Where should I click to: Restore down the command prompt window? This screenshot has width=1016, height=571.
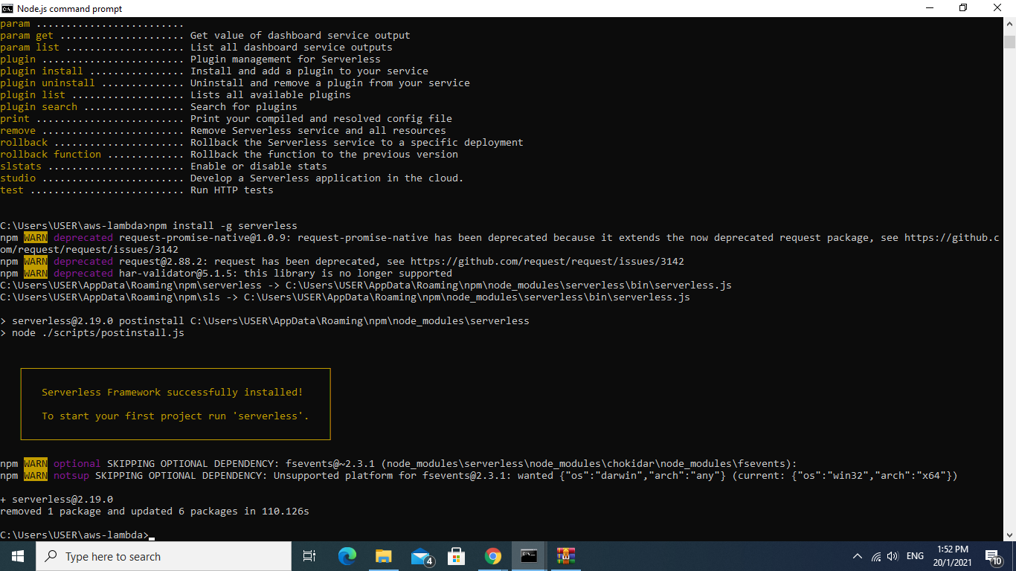(963, 8)
